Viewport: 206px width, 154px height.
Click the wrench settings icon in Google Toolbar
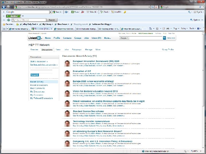(x=189, y=12)
